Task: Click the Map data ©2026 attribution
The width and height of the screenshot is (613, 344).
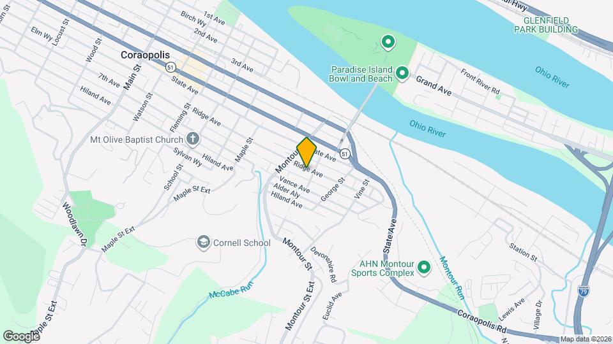Action: click(586, 340)
